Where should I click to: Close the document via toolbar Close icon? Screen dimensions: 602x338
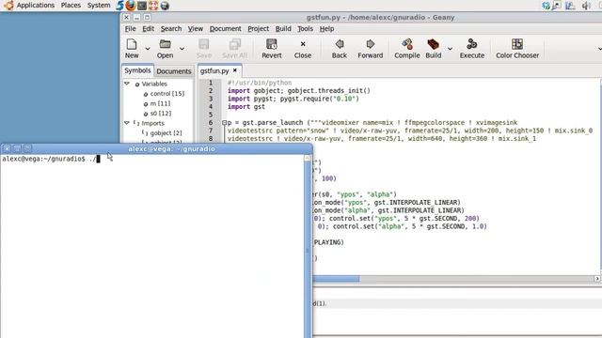[303, 44]
